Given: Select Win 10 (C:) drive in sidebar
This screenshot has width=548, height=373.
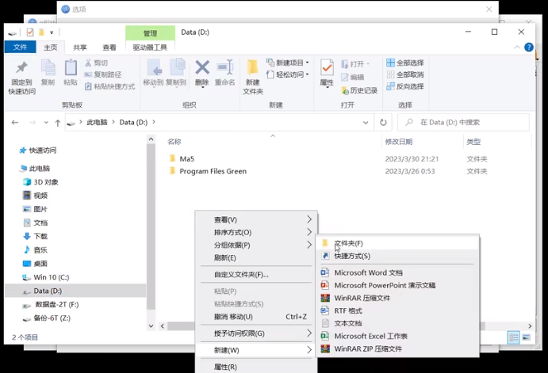Looking at the screenshot, I should click(52, 277).
